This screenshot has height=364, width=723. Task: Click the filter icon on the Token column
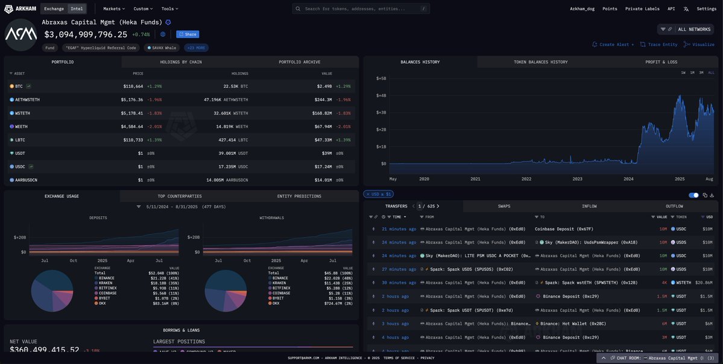tap(673, 217)
